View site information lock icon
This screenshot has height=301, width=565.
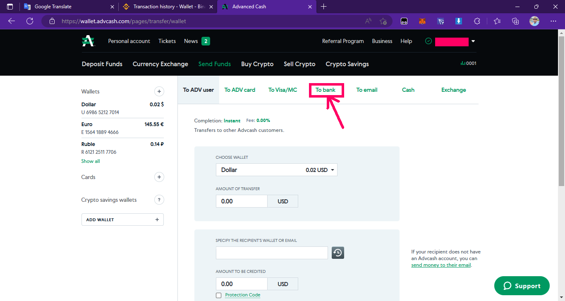pos(52,21)
